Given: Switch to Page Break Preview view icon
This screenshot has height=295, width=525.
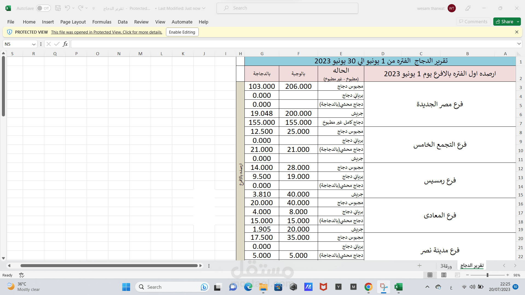Looking at the screenshot, I should click(x=457, y=275).
